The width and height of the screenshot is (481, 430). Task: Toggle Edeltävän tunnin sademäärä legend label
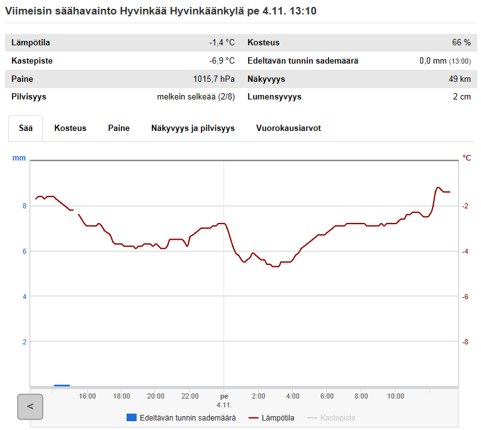188,417
